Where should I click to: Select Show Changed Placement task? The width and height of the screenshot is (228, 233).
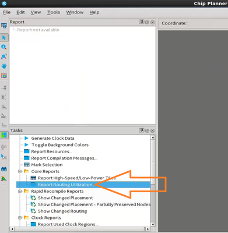coord(65,198)
